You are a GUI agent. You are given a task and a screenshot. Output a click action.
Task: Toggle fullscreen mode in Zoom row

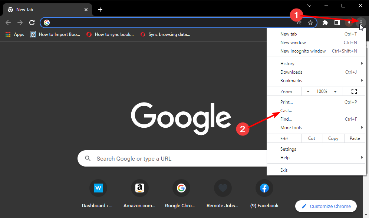353,91
